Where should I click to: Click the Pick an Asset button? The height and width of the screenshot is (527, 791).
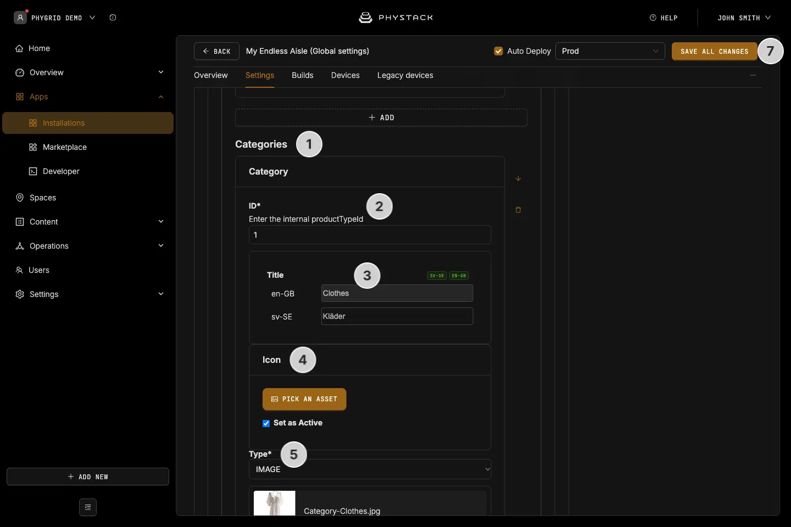coord(304,399)
